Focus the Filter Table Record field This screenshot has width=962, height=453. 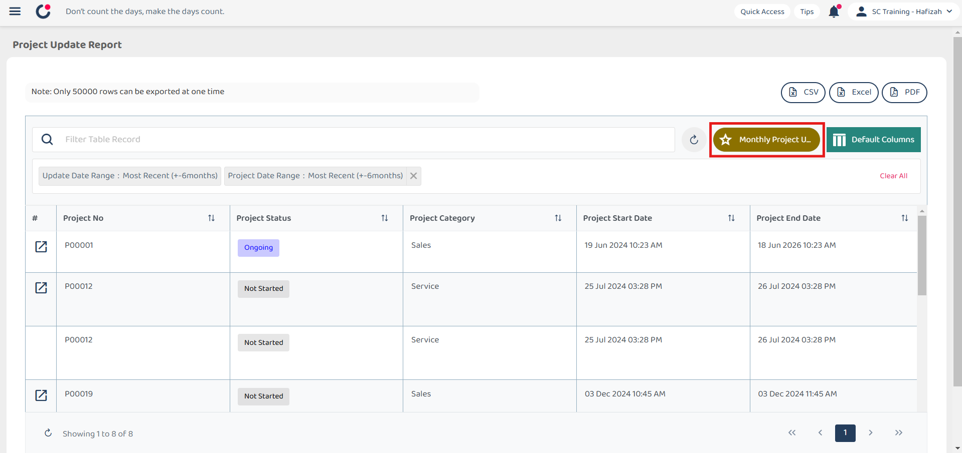(x=354, y=140)
